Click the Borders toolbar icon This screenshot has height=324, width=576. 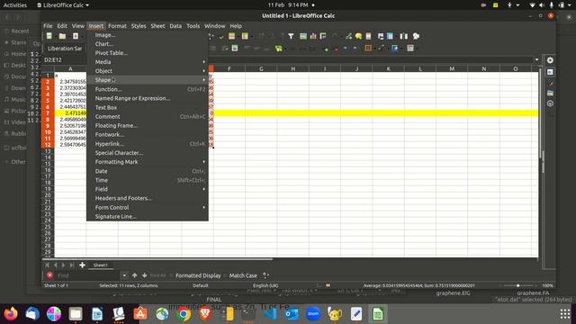(368, 48)
